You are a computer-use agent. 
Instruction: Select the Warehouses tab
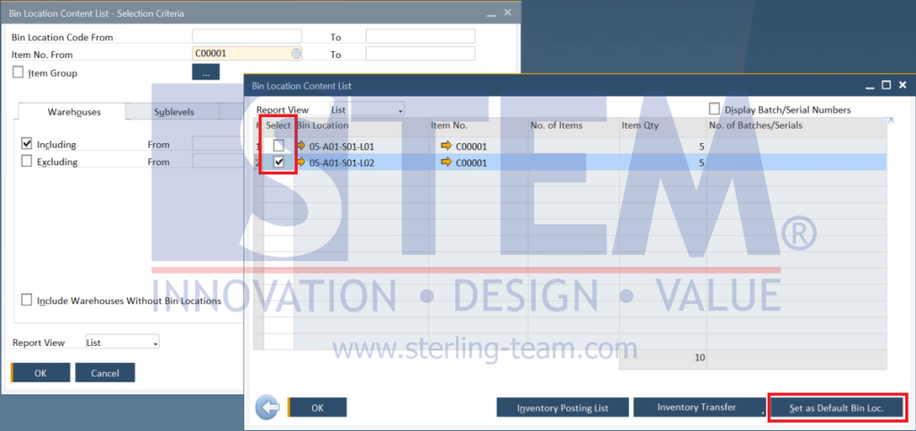pos(73,112)
